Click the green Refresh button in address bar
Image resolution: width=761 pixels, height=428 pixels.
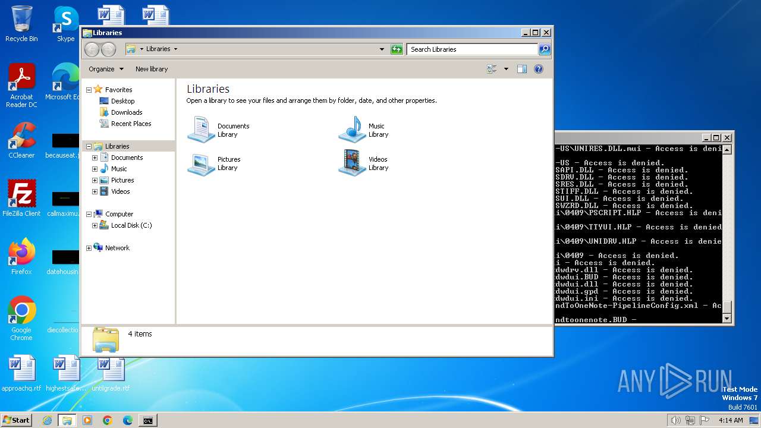tap(397, 49)
